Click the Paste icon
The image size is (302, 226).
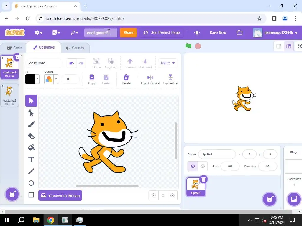[106, 79]
